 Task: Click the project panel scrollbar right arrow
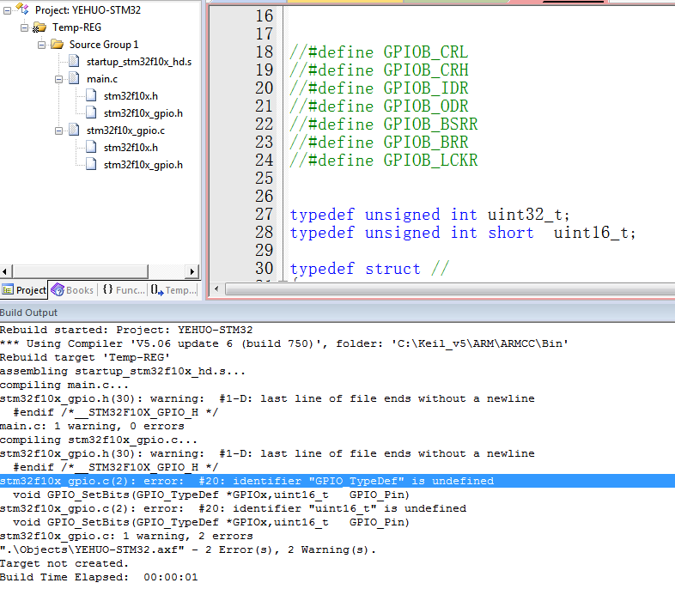pyautogui.click(x=192, y=270)
